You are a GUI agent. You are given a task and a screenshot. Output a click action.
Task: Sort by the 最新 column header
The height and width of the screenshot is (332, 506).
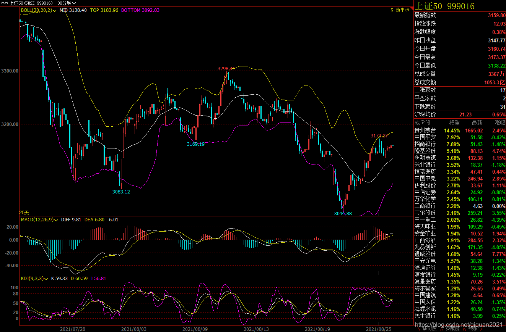[x=477, y=122]
